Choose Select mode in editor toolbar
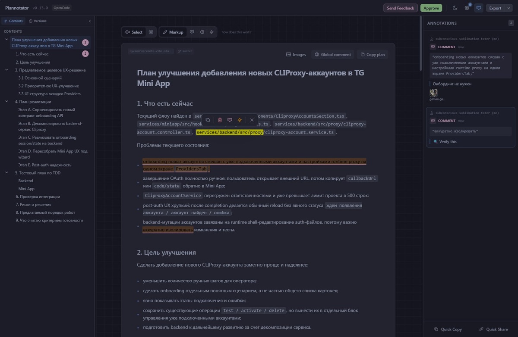 point(134,32)
